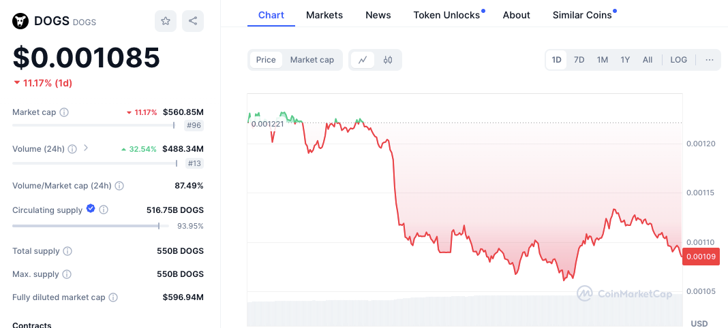Click the 516.75B DOGS supply value
Image resolution: width=728 pixels, height=328 pixels.
point(175,210)
